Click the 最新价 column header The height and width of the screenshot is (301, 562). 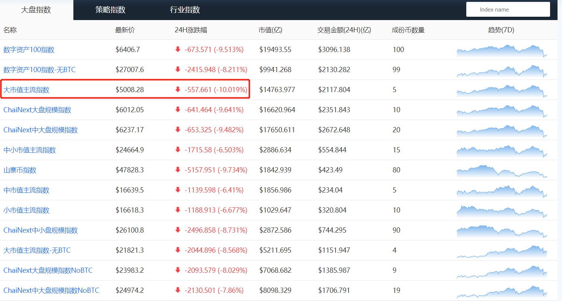(x=125, y=30)
